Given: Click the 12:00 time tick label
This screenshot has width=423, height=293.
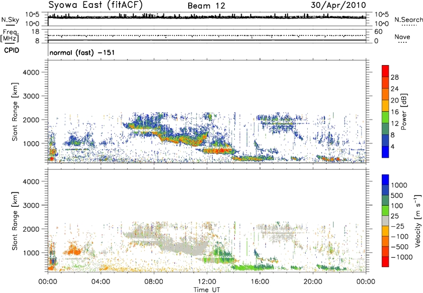Looking at the screenshot, I should (207, 282).
